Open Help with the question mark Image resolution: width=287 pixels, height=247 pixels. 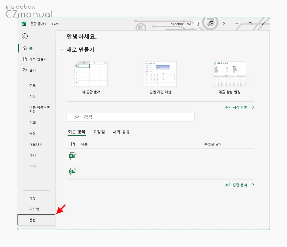224,24
